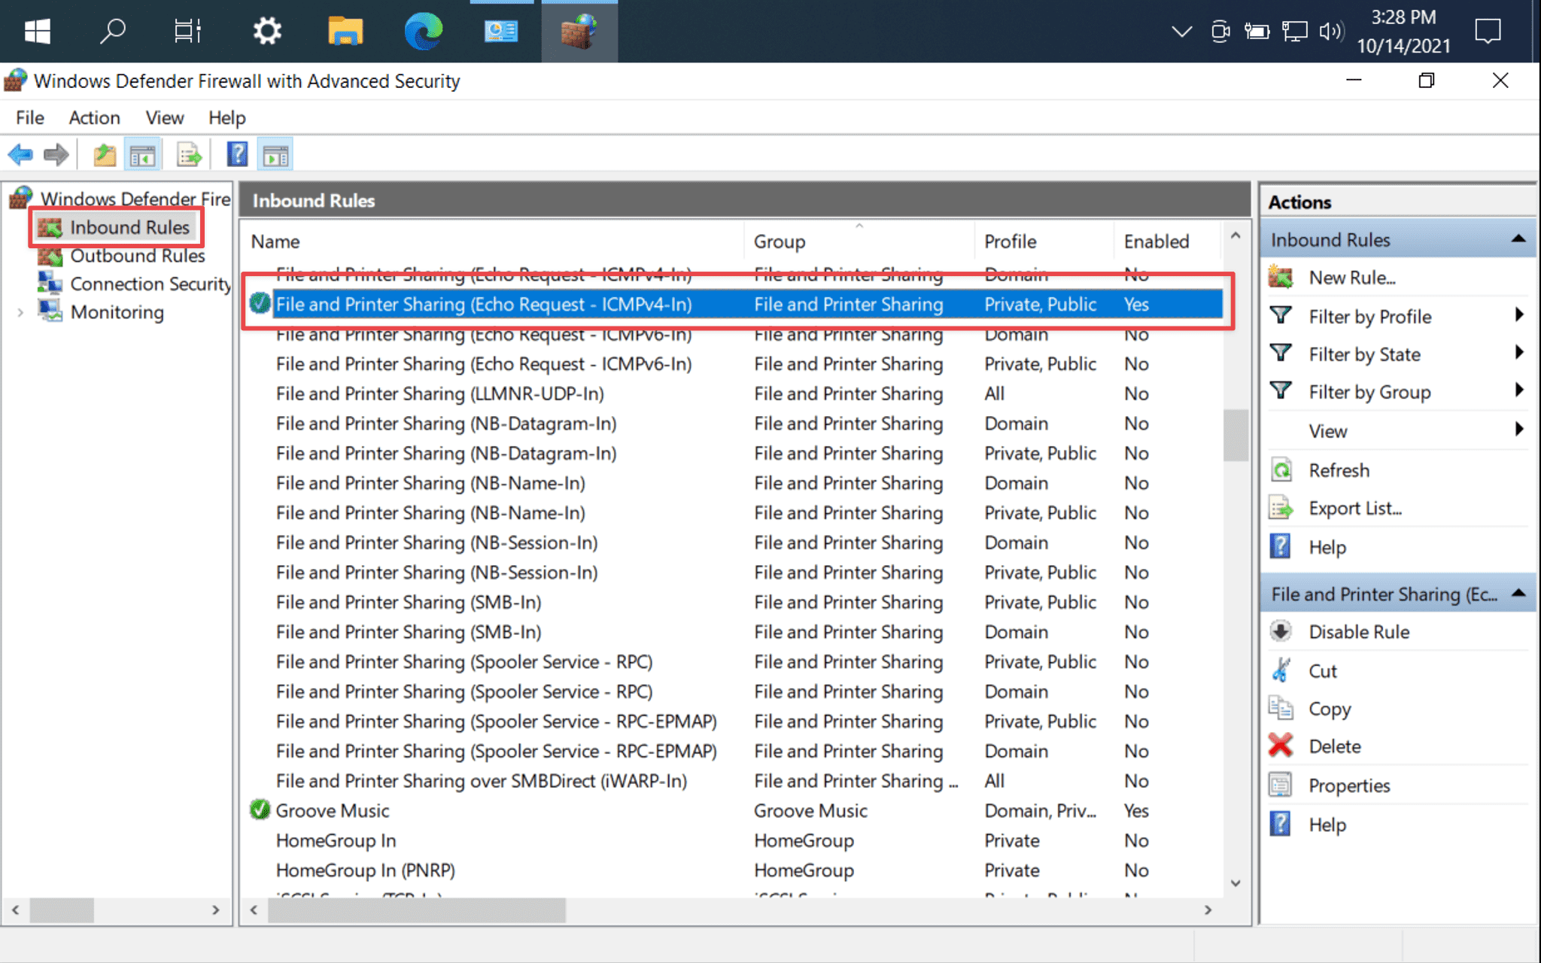Screen dimensions: 1541x963
Task: Click Disable Rule action
Action: click(1359, 632)
